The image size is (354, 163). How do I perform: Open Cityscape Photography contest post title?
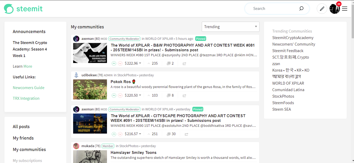tap(178, 118)
